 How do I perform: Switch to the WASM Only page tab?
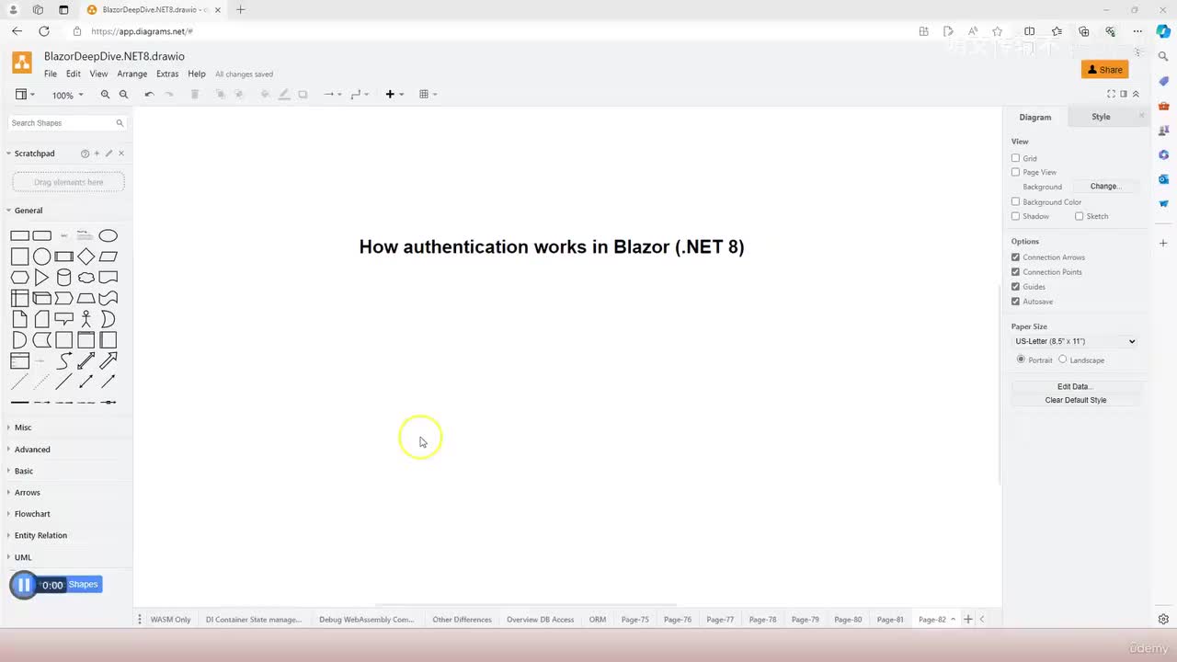point(171,620)
